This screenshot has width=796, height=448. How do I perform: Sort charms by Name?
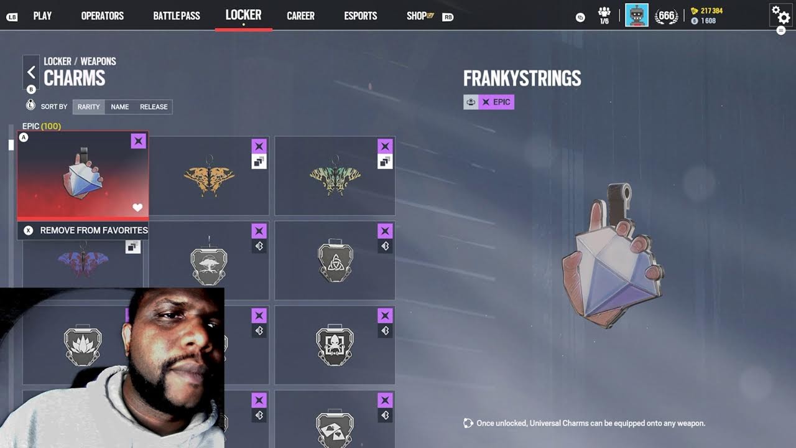click(120, 107)
